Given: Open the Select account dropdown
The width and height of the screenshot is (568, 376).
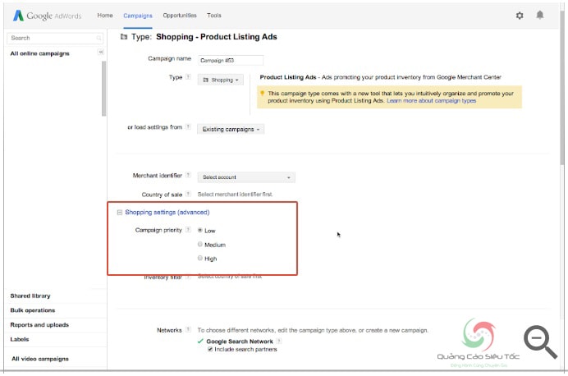Looking at the screenshot, I should point(246,177).
